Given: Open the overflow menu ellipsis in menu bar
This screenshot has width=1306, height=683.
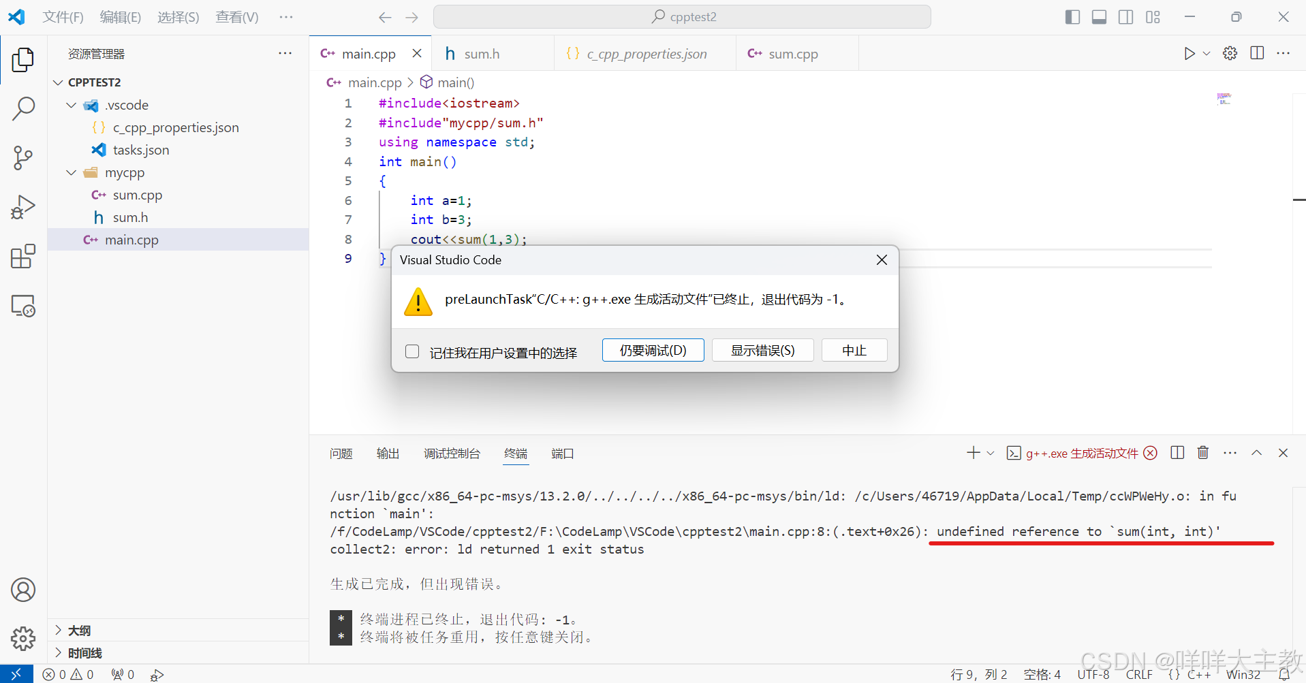Looking at the screenshot, I should (286, 17).
